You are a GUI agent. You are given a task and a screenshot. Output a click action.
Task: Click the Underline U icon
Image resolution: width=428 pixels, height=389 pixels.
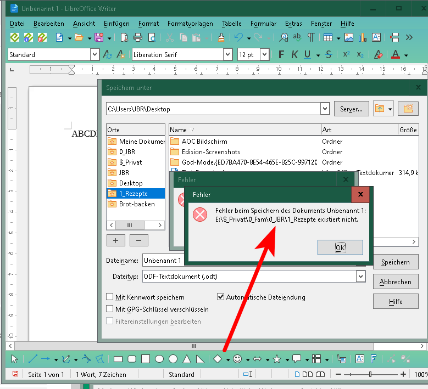tap(307, 55)
